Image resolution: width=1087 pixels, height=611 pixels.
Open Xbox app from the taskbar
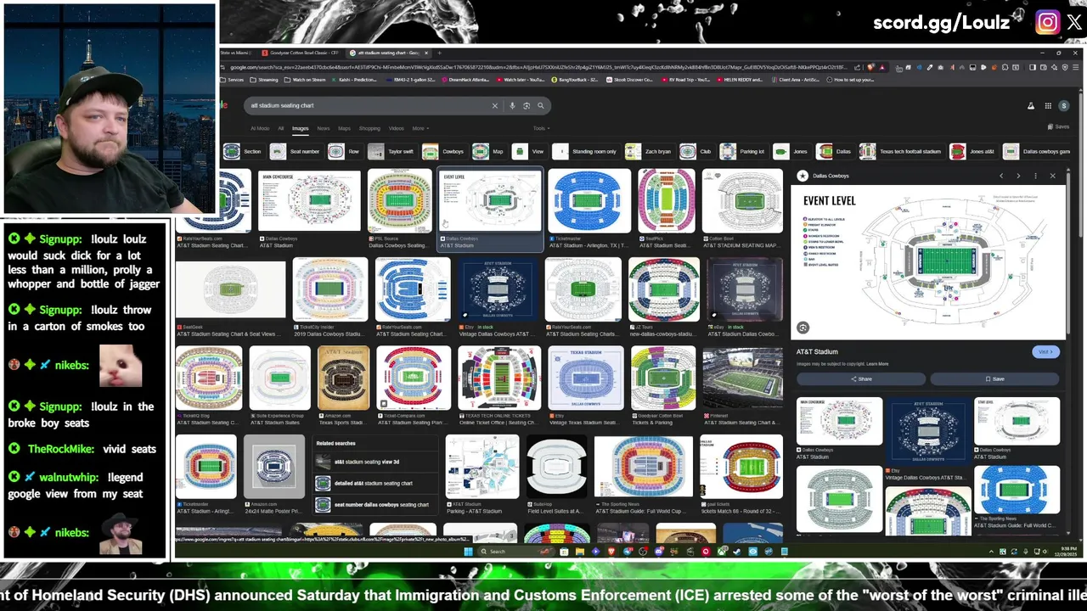coord(721,552)
